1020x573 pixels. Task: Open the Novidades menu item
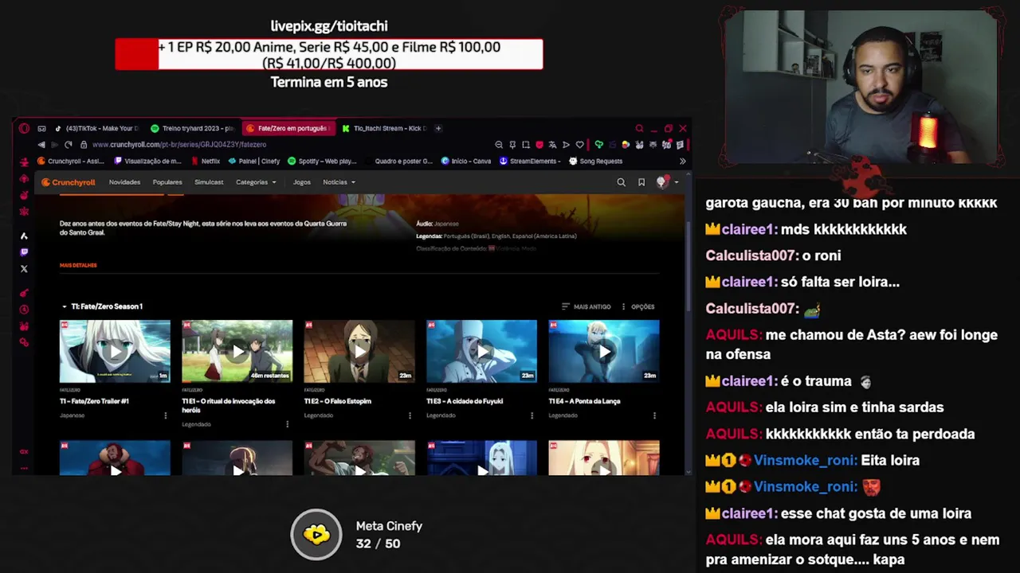coord(124,182)
